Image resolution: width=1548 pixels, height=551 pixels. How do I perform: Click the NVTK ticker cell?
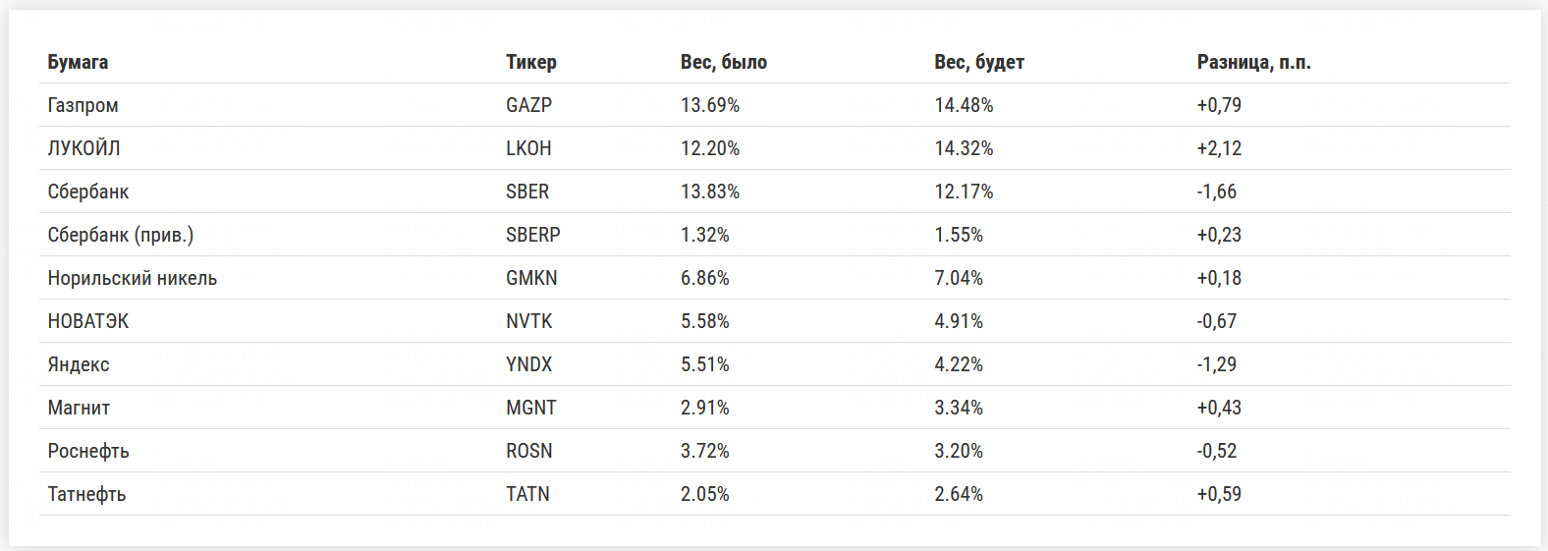[528, 321]
